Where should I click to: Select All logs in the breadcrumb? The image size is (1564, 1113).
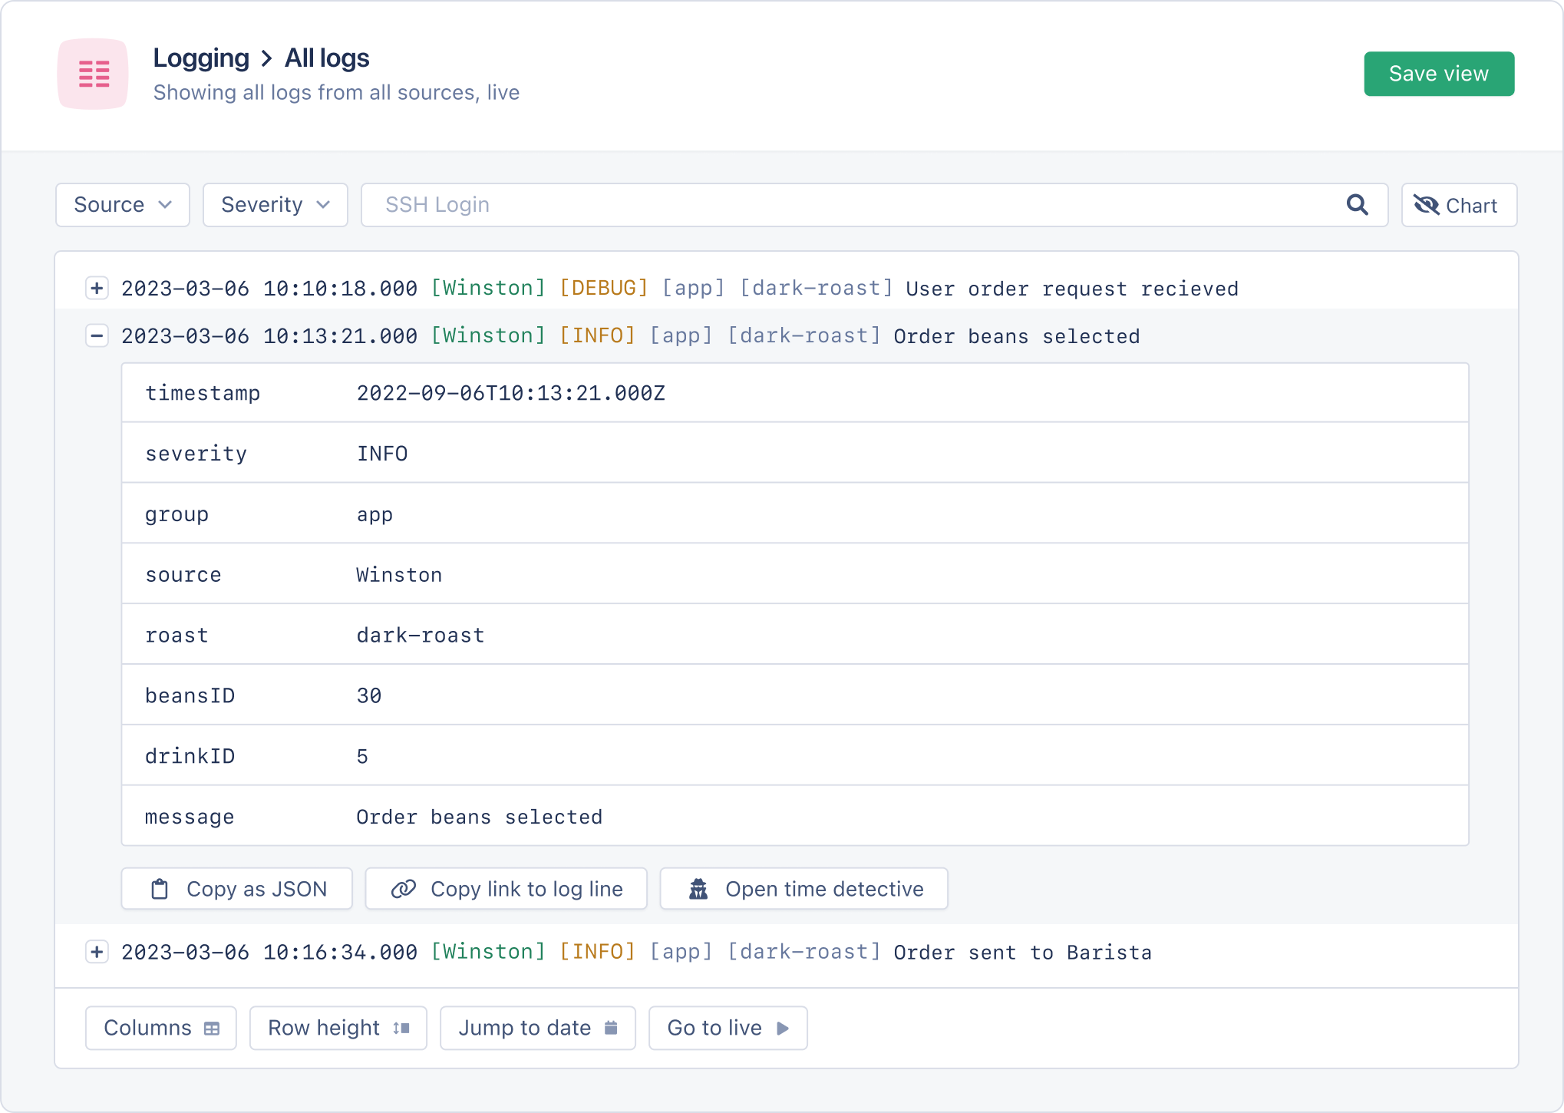coord(327,58)
